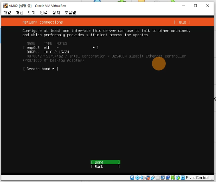The width and height of the screenshot is (216, 182).
Task: Open the 장치 menu
Action: pyautogui.click(x=56, y=13)
